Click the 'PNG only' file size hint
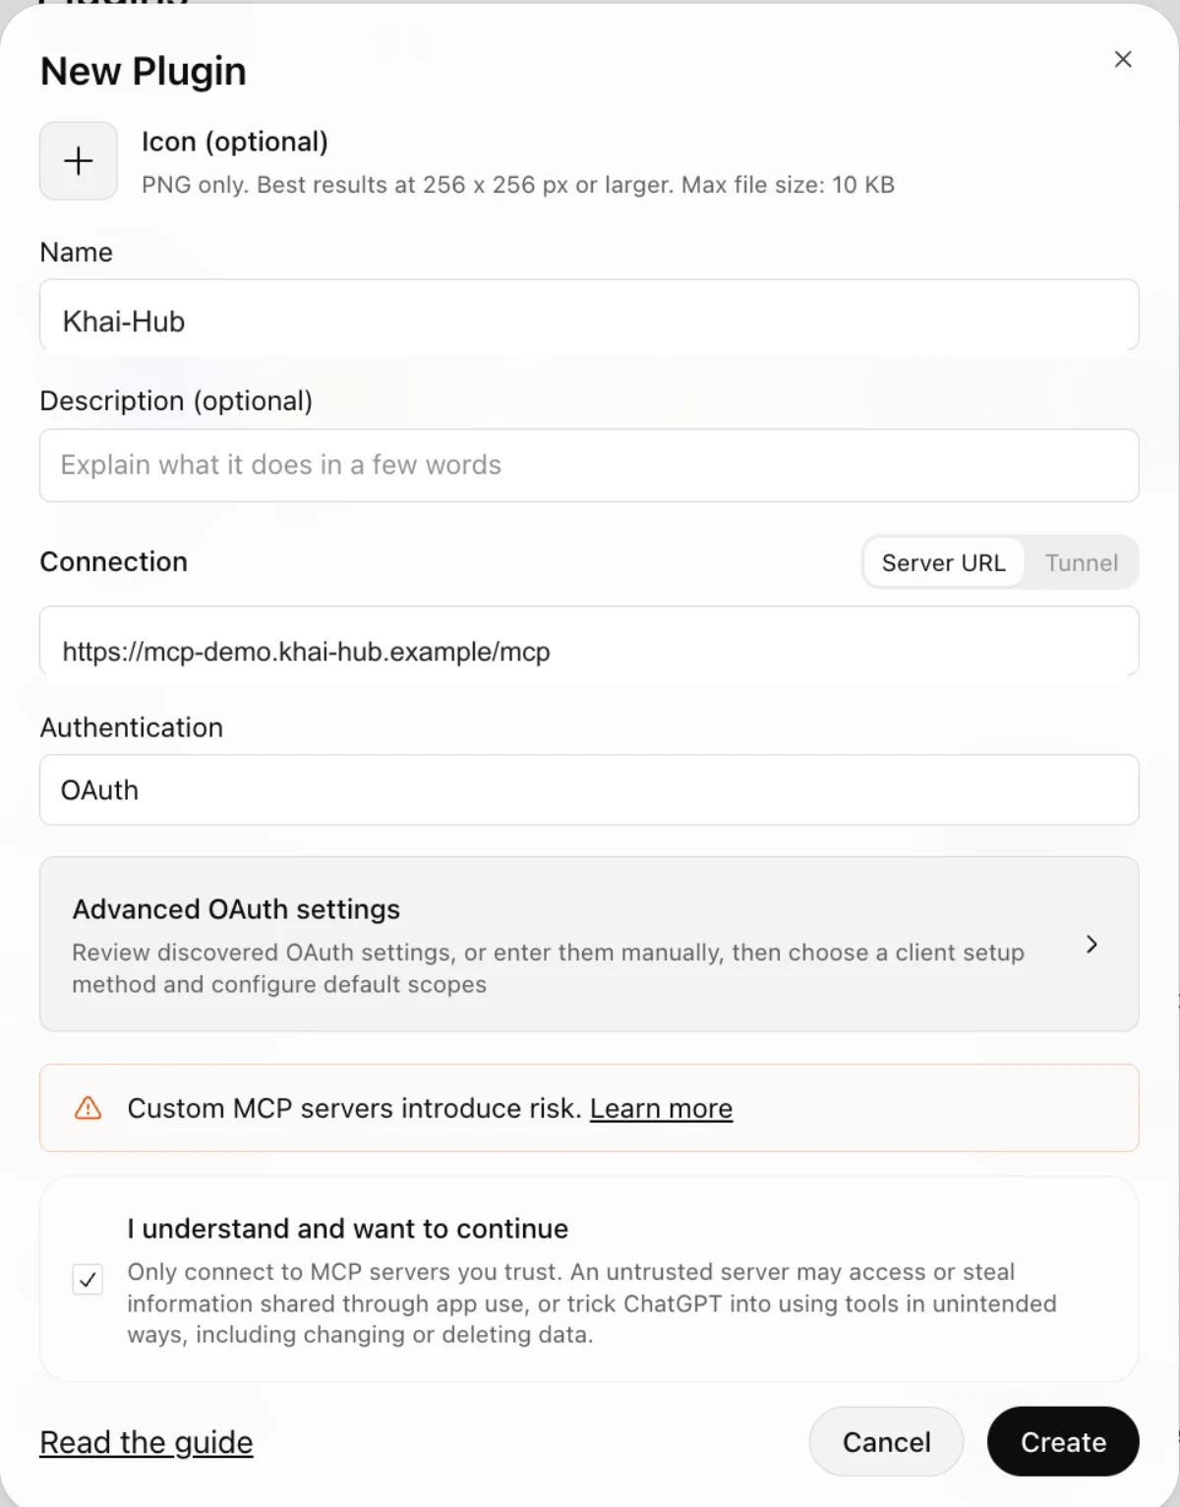The width and height of the screenshot is (1180, 1507). [x=518, y=185]
